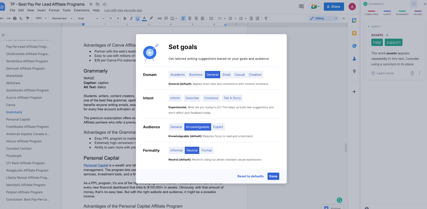Apply justify alignment

203,18
